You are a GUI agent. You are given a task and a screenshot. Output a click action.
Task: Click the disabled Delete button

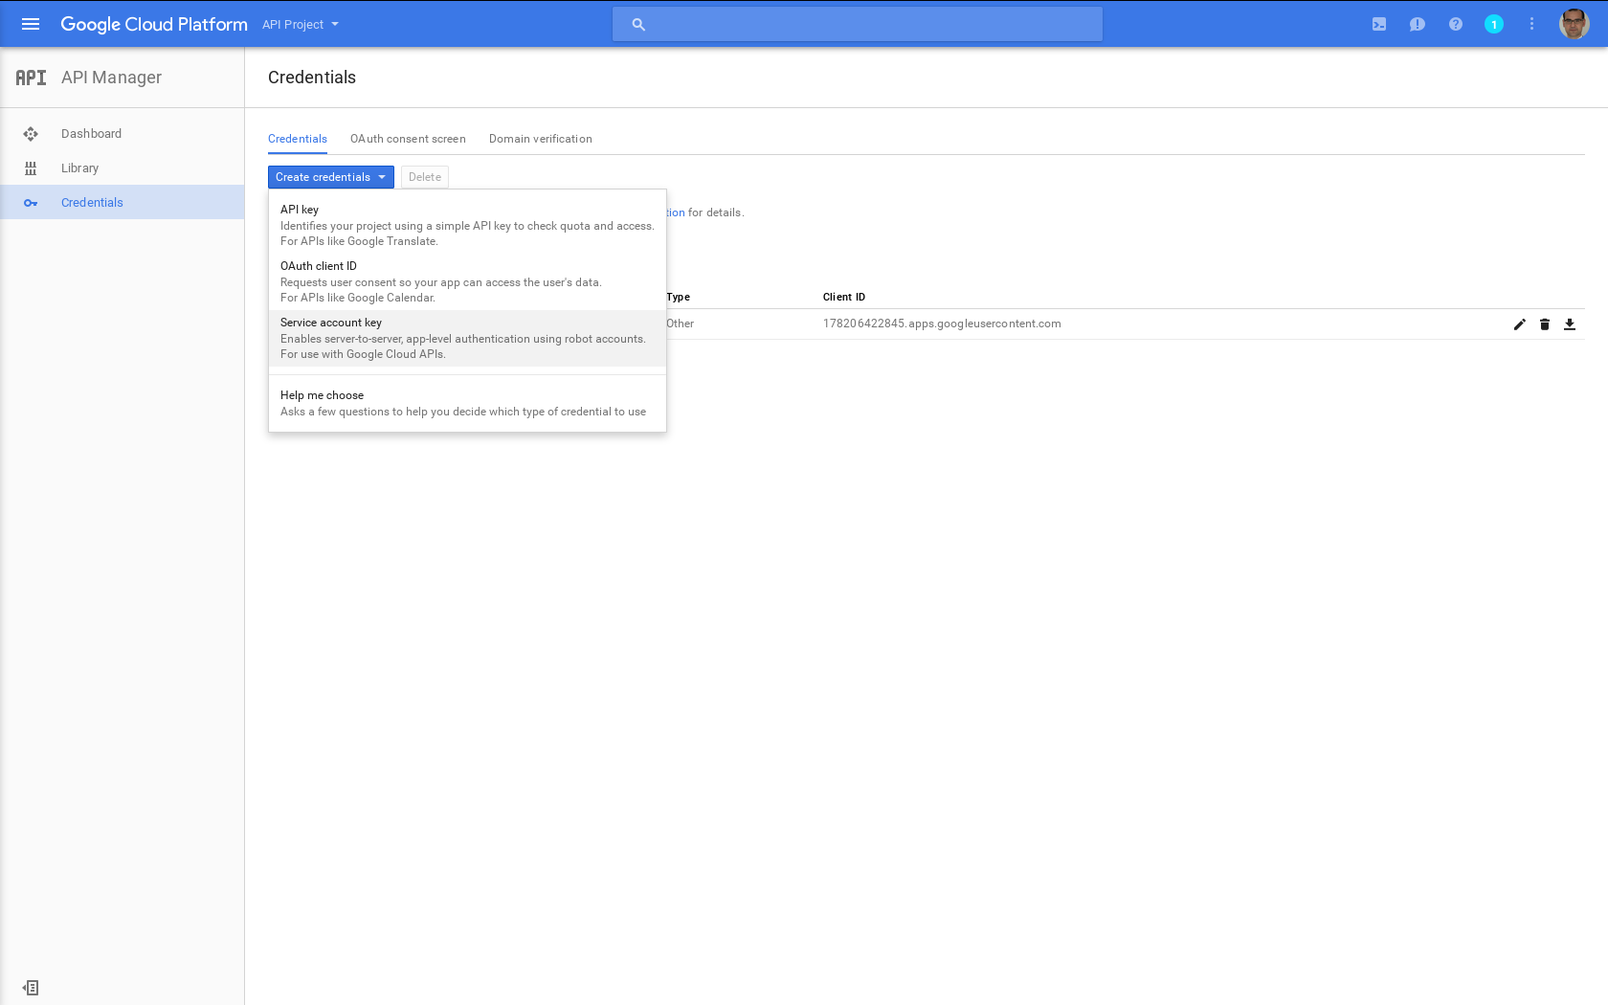coord(425,177)
